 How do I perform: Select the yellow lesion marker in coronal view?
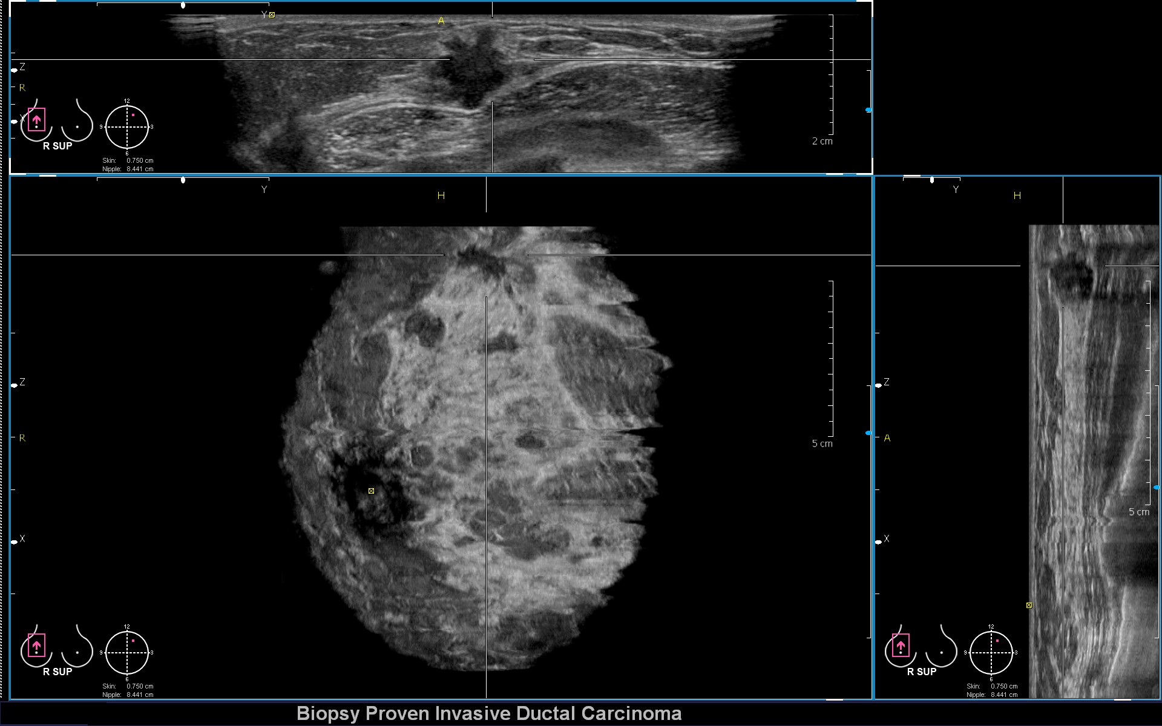click(371, 491)
